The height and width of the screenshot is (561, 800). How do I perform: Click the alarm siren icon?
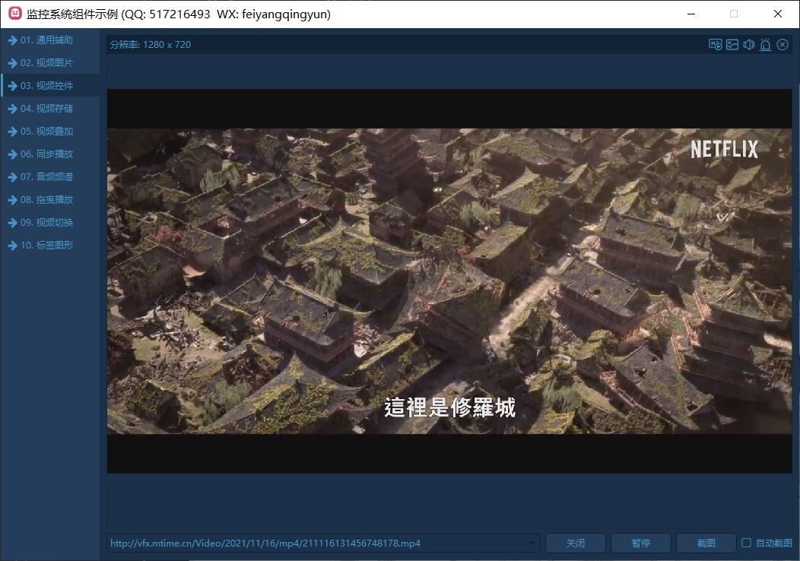pyautogui.click(x=765, y=45)
